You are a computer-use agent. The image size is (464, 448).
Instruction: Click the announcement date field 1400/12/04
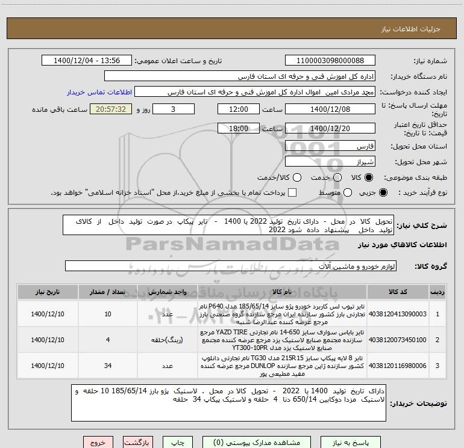tap(87, 61)
